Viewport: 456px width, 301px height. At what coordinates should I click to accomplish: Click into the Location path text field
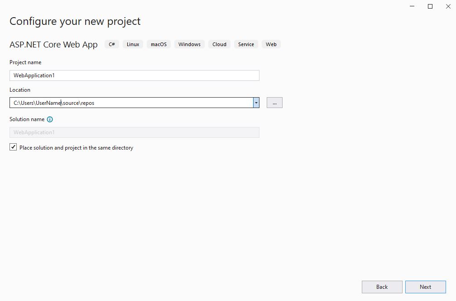point(131,103)
